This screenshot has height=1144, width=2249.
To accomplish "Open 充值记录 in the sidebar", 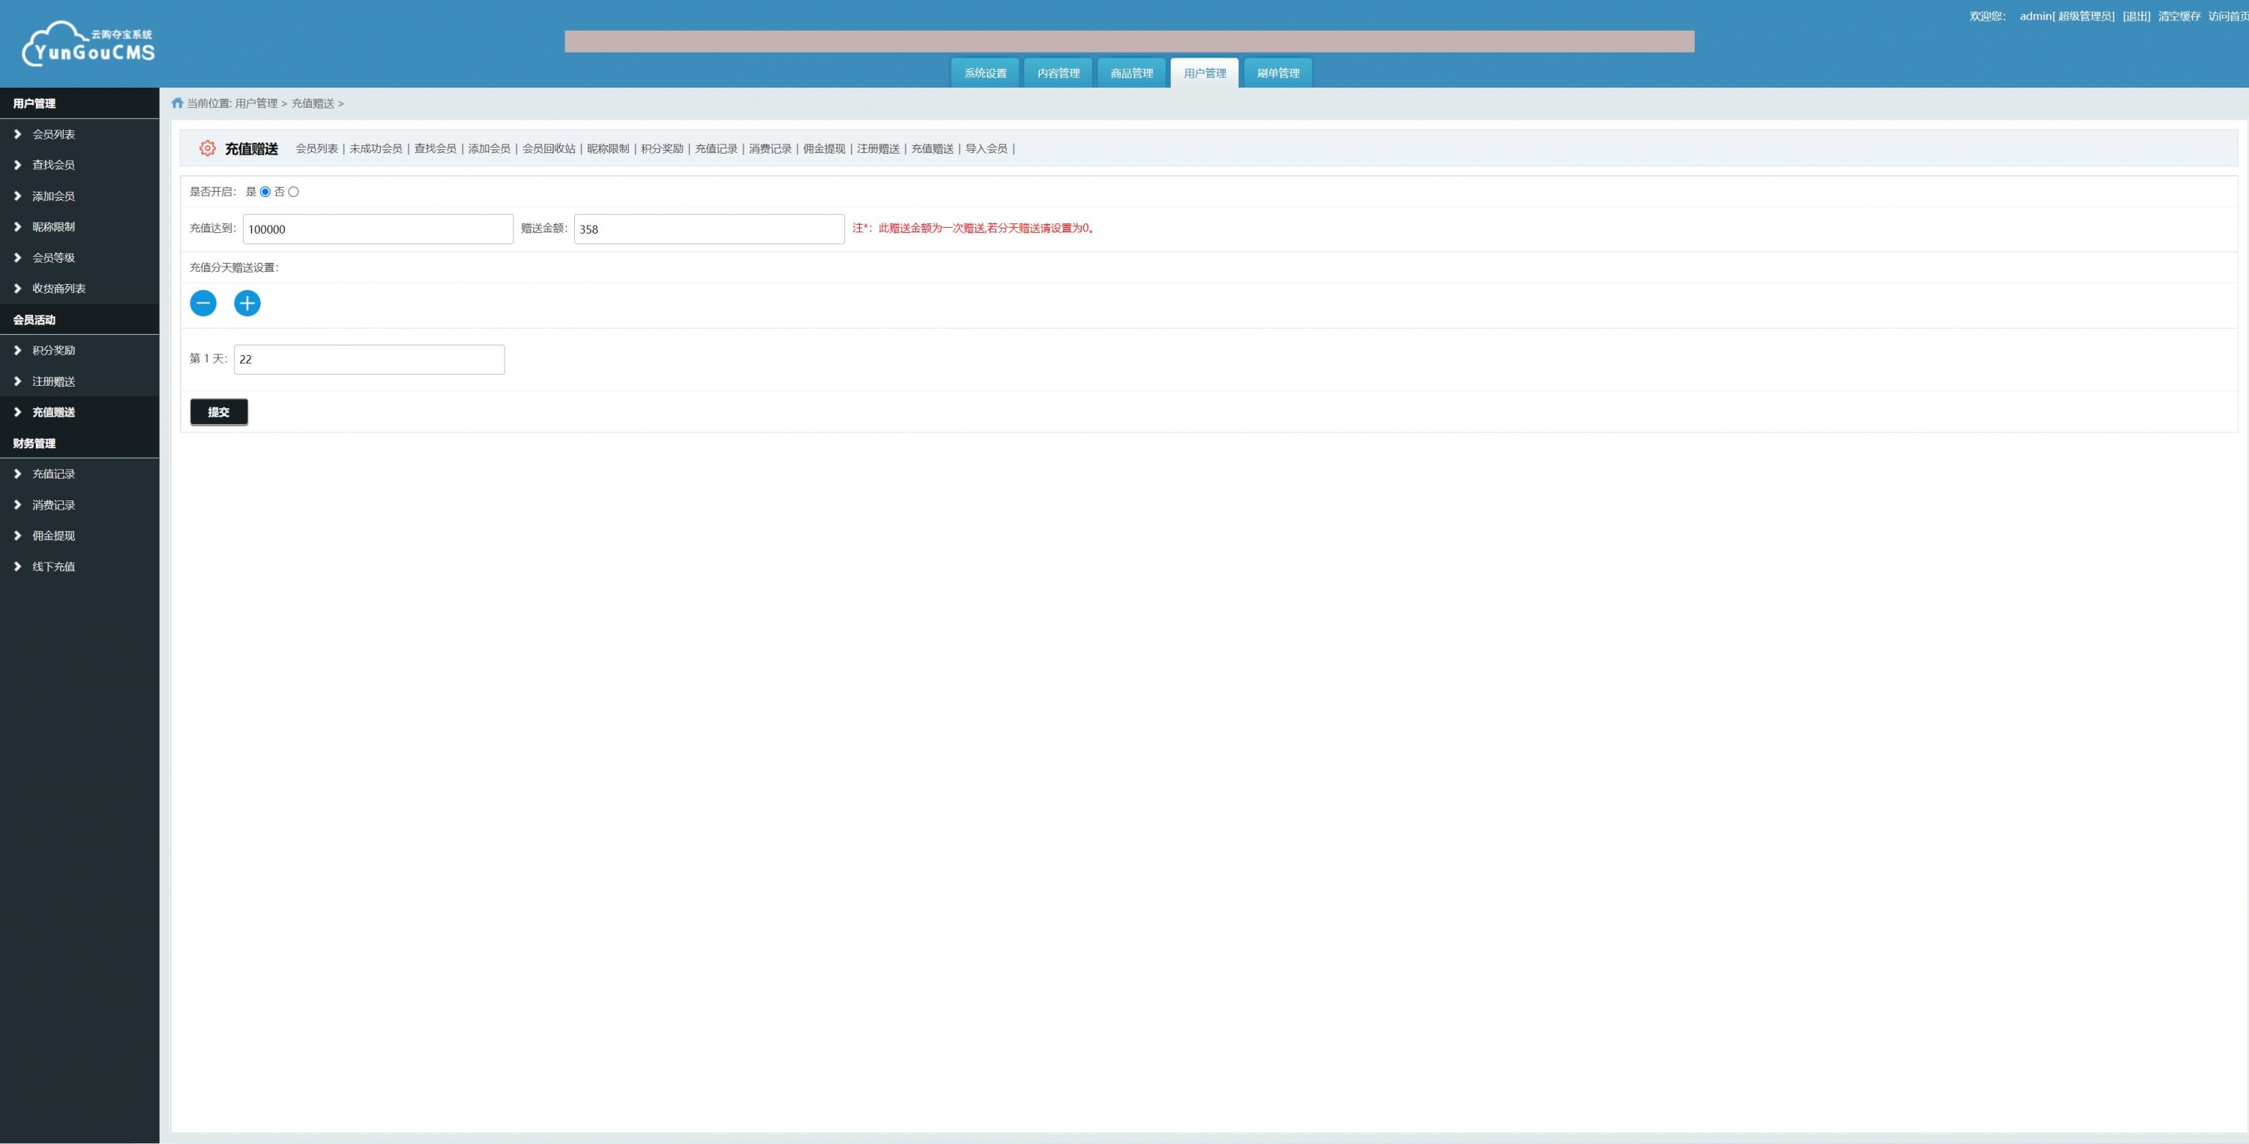I will tap(53, 473).
